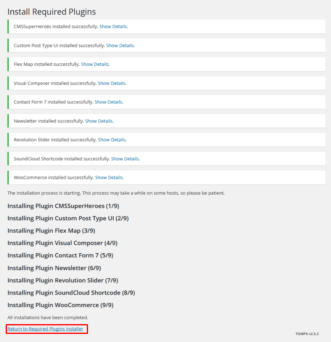
Task: Open Show Details for Visual Composer
Action: click(x=112, y=83)
